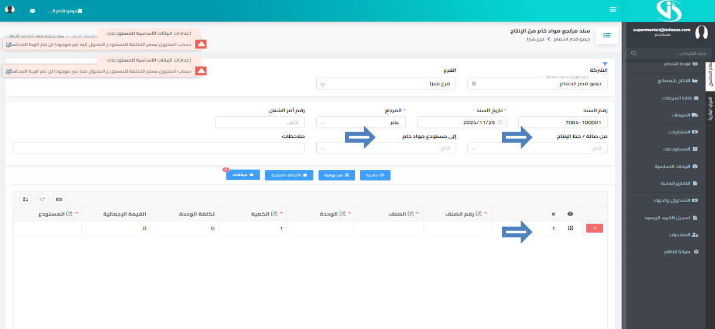Image resolution: width=715 pixels, height=329 pixels.
Task: Click the column layout icon in grid toolbar
Action: click(26, 199)
